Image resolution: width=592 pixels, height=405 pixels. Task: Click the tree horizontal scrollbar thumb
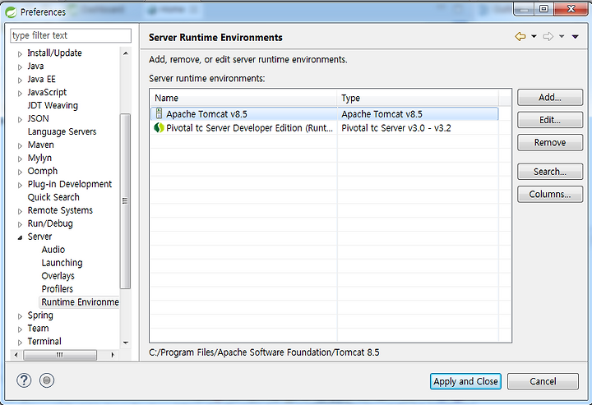click(x=60, y=355)
